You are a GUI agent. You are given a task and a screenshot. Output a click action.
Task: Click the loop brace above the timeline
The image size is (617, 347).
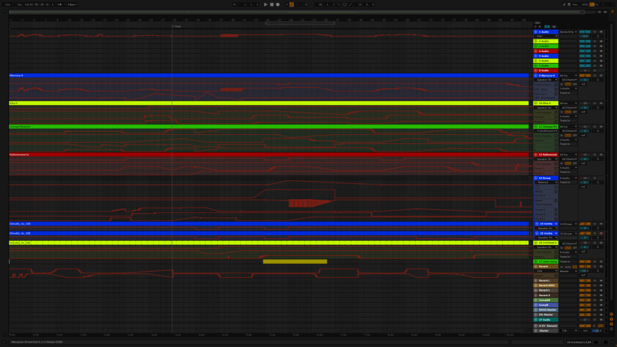pos(300,23)
